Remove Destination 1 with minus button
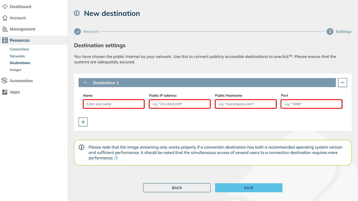 (342, 83)
